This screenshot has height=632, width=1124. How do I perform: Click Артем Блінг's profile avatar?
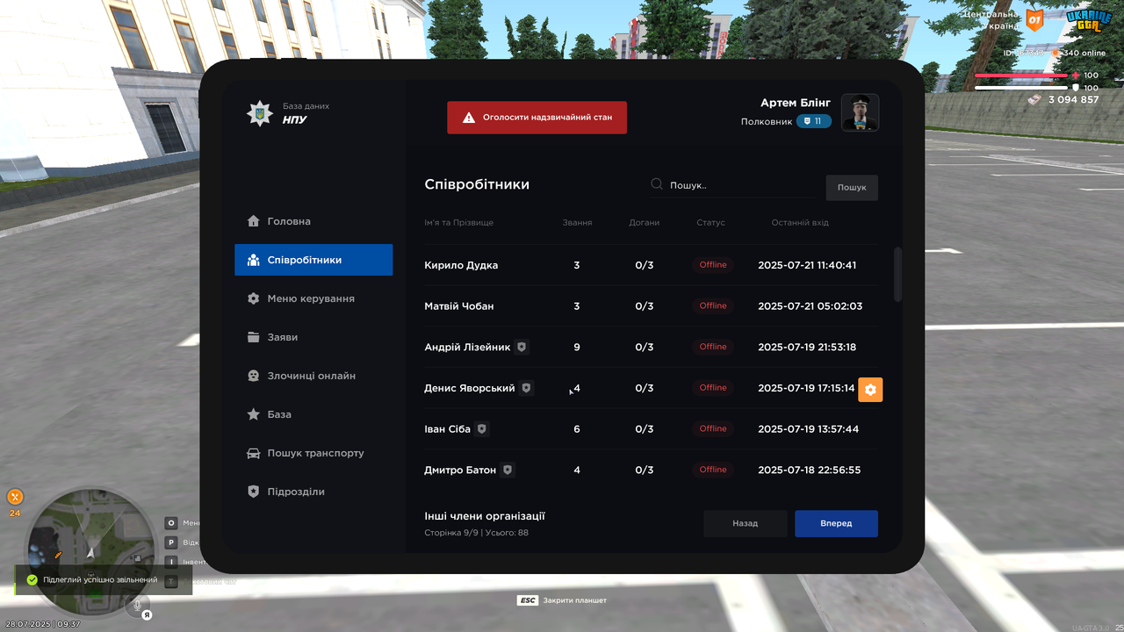(x=861, y=112)
